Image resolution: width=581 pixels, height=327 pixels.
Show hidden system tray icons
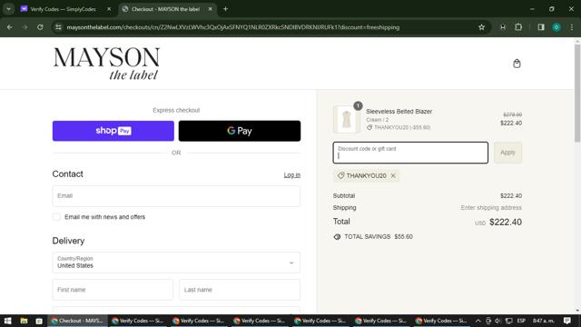[x=478, y=321]
